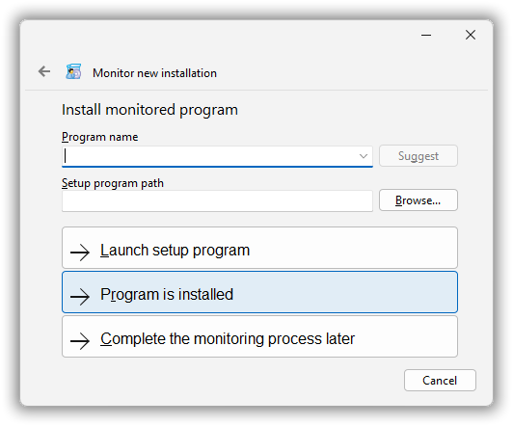Click the Suggest button
This screenshot has width=513, height=426.
[418, 156]
